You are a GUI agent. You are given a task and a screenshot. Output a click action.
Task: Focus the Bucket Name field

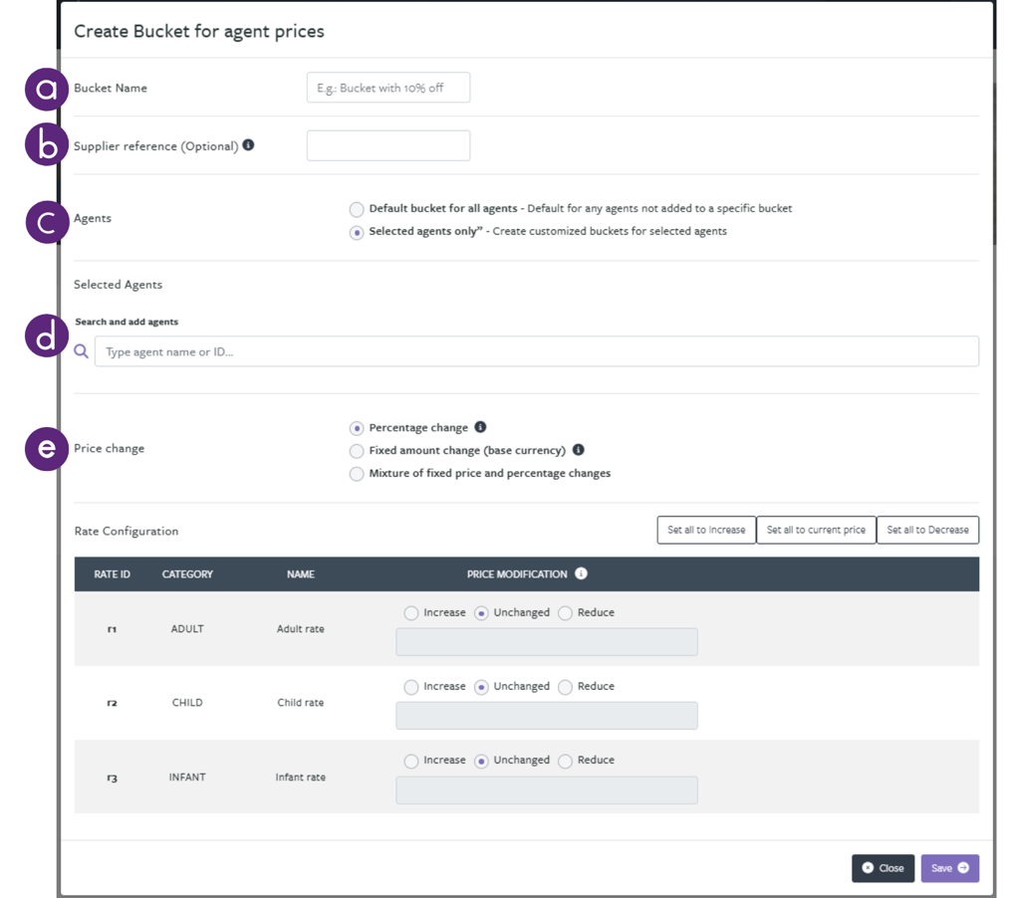pyautogui.click(x=388, y=88)
